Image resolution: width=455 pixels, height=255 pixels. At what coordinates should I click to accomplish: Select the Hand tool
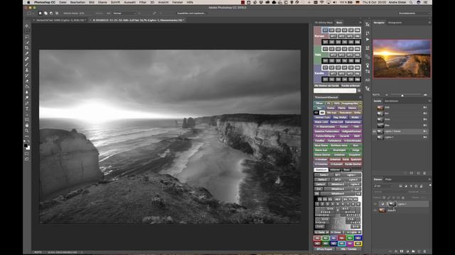(x=27, y=125)
